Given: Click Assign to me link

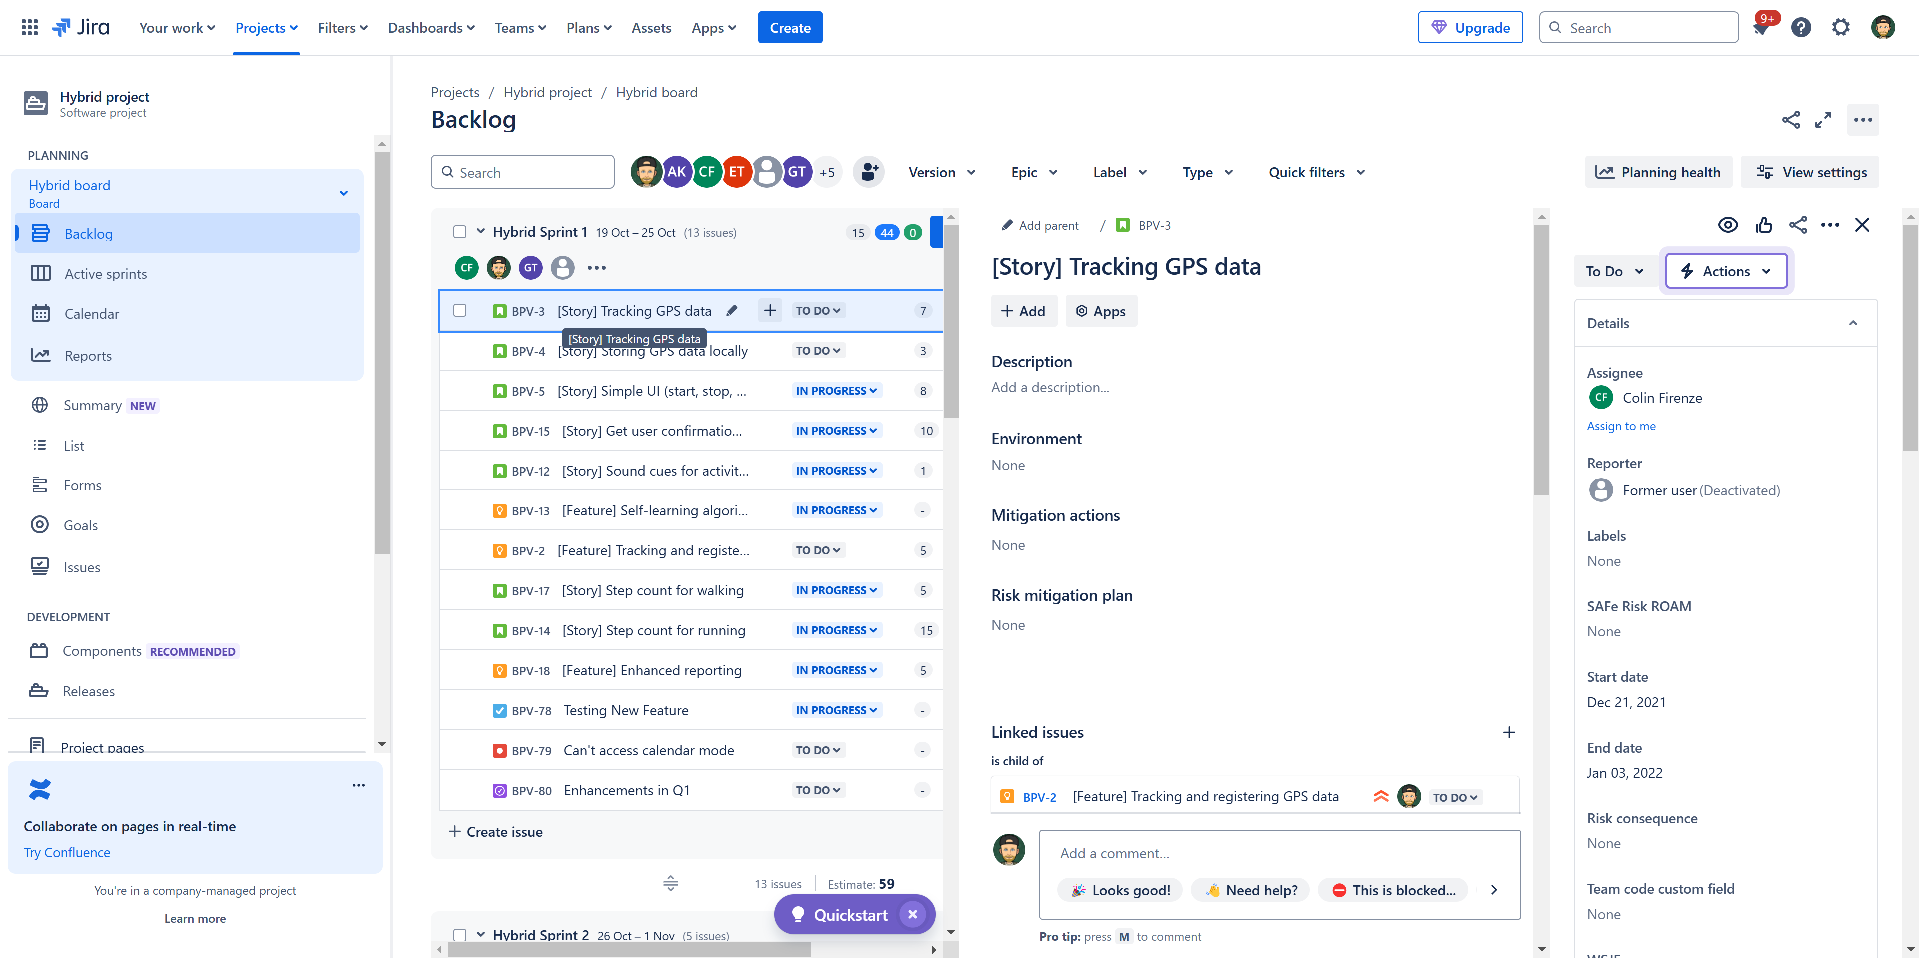Looking at the screenshot, I should coord(1620,426).
